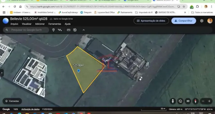Focus the Pesquisar no Google Earth field

tap(26, 30)
